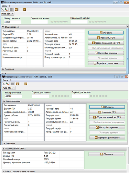
Task: Open Тарифное расписание in the 44827 window
Action: pos(107,138)
